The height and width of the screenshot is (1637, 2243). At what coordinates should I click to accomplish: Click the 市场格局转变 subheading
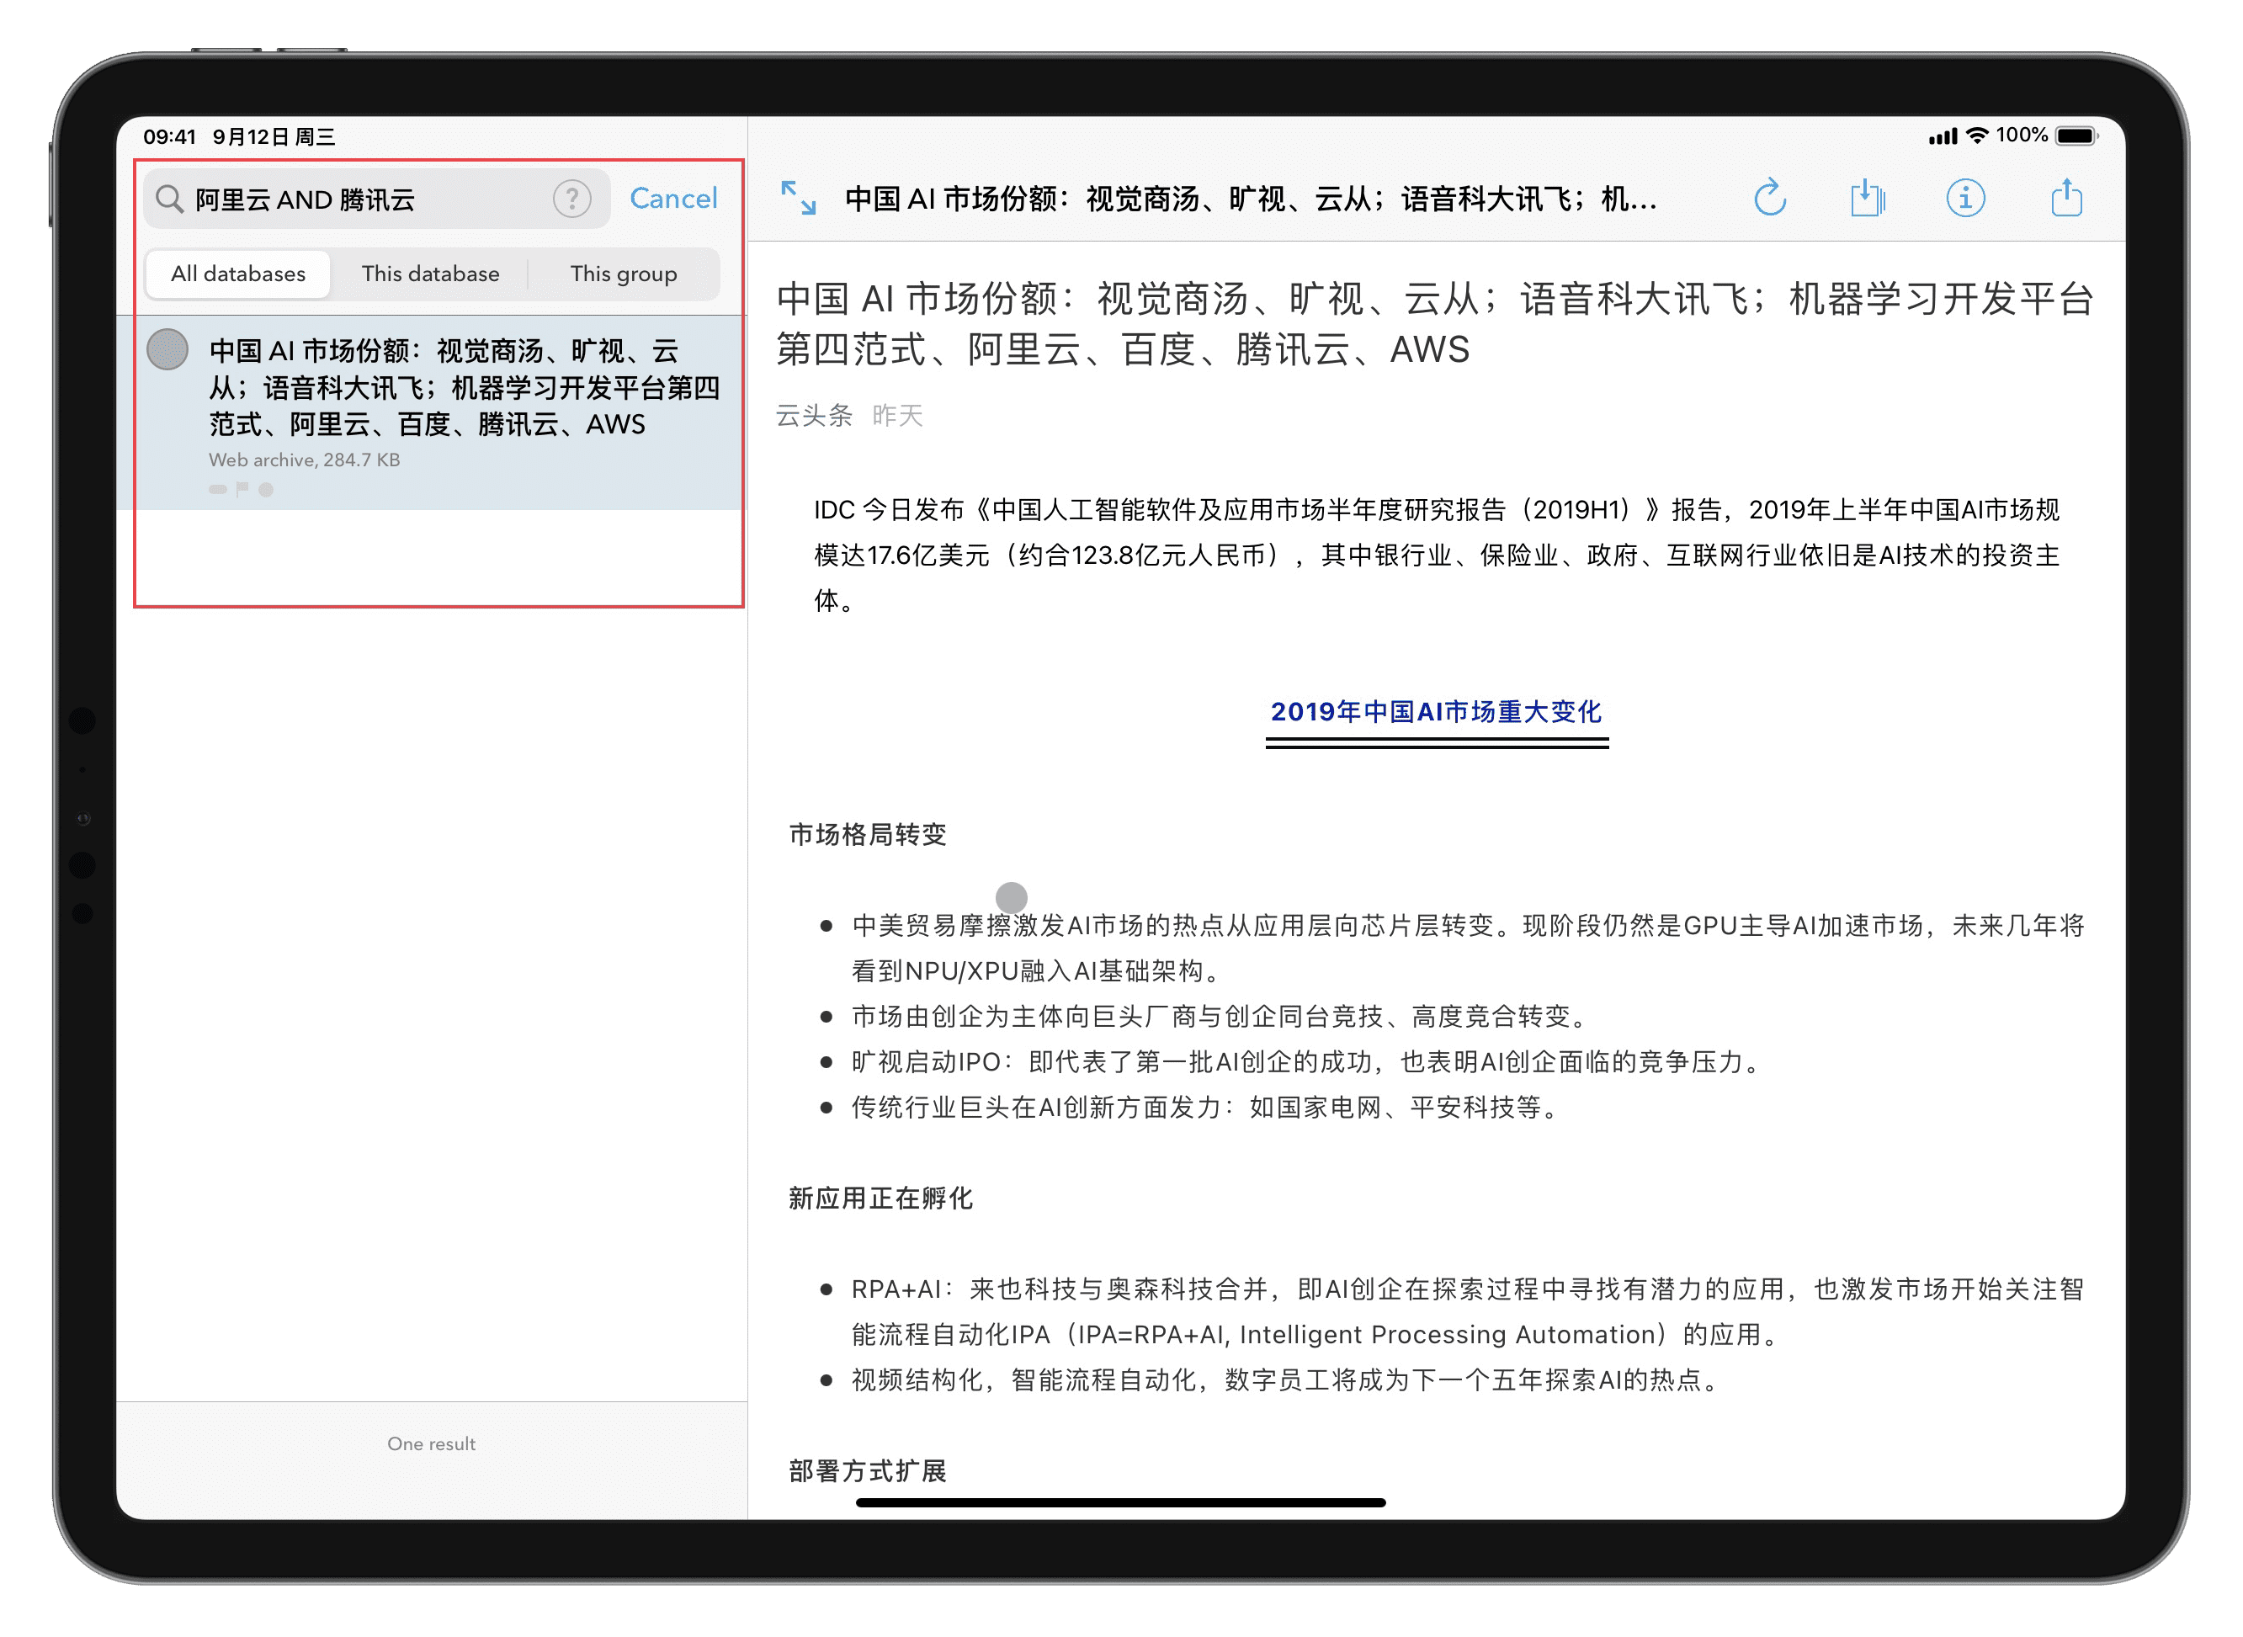tap(868, 834)
